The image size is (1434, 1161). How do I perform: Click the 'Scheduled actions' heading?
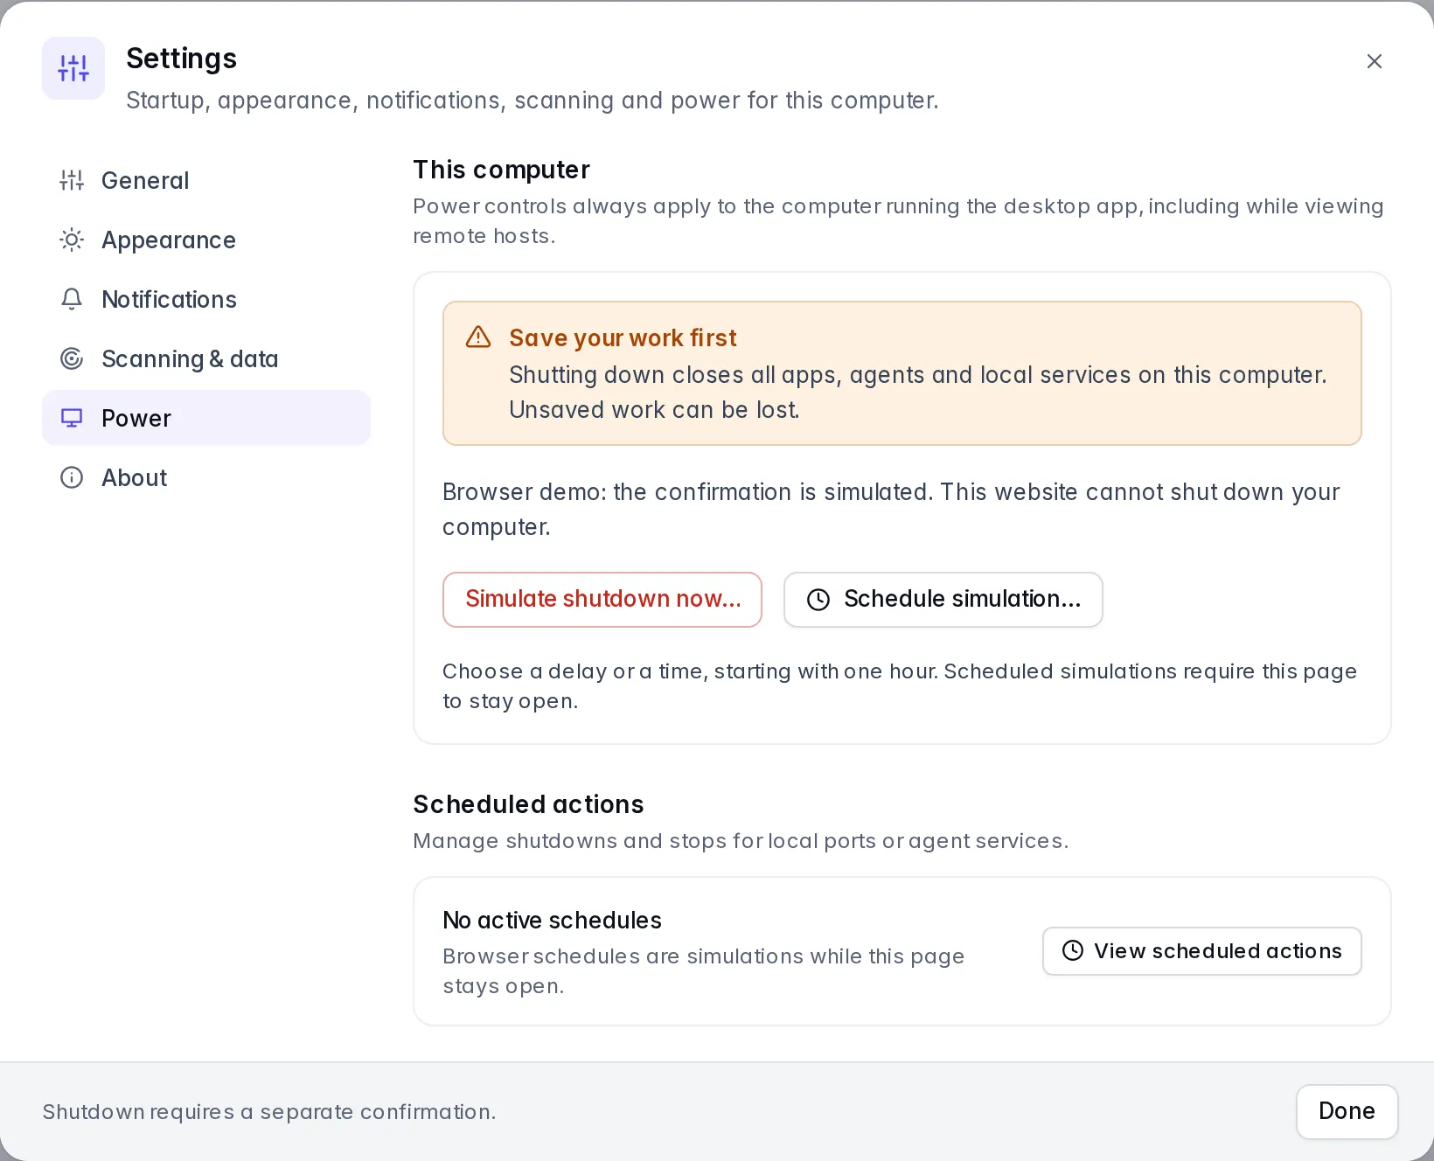click(x=528, y=804)
